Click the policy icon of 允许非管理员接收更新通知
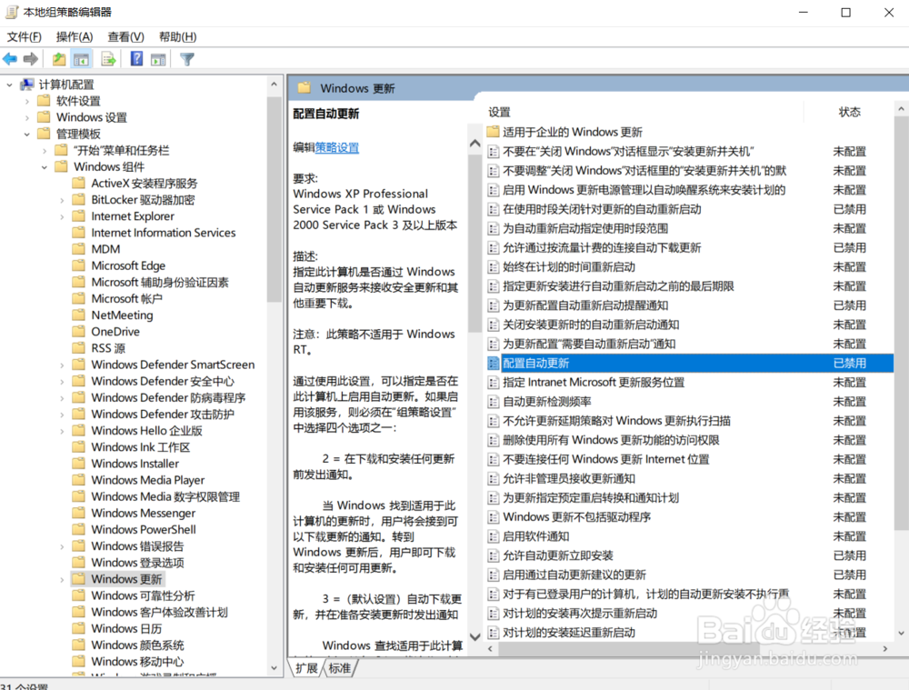Screen dimensions: 909x690 [x=494, y=479]
